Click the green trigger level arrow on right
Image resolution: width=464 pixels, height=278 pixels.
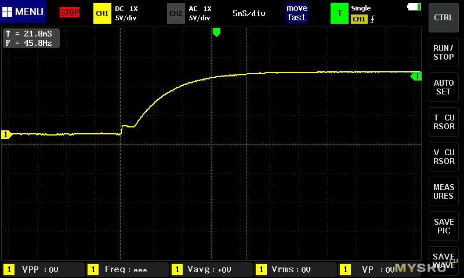coord(416,76)
